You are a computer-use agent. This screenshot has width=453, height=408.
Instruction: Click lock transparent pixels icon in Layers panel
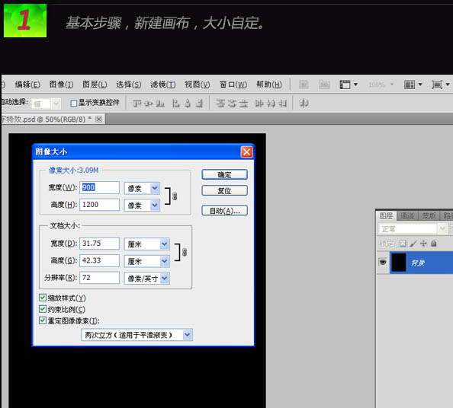(x=403, y=244)
